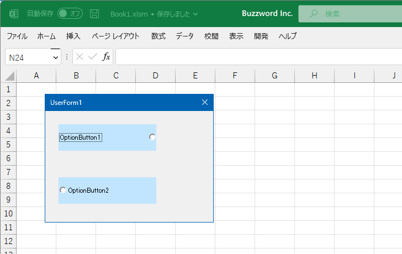Click the Select All corner triangle
Image resolution: width=402 pixels, height=254 pixels.
tap(9, 76)
